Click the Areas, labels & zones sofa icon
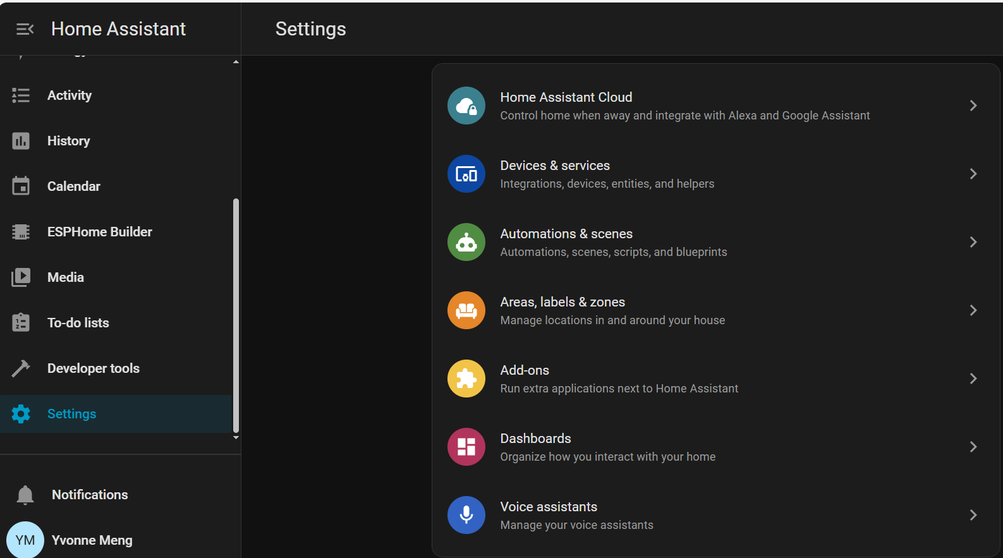Viewport: 1003px width, 558px height. click(466, 310)
